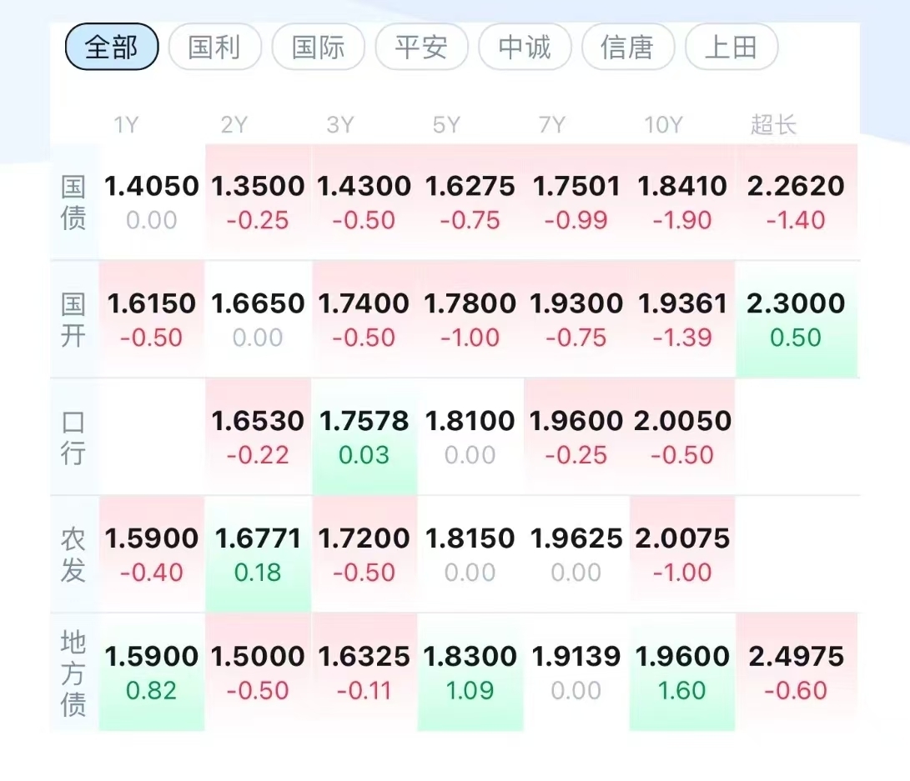Open the 国债 10Y cell showing 1.8410

(x=682, y=202)
